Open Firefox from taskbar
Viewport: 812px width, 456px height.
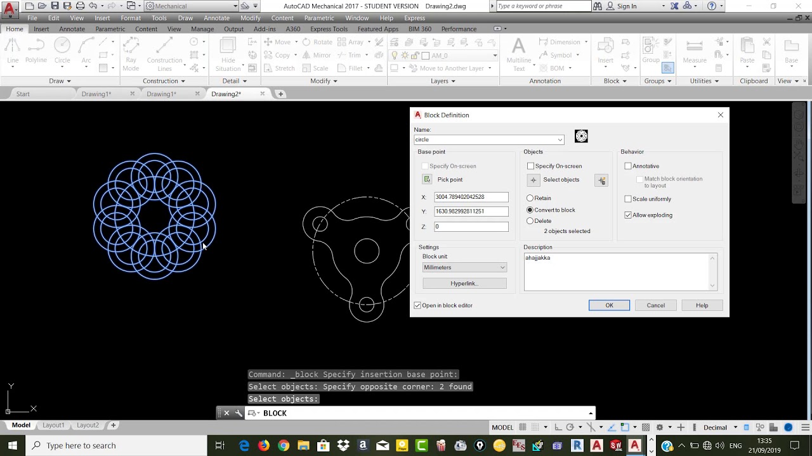click(264, 445)
